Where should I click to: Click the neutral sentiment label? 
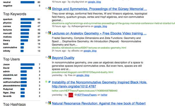[x=7, y=2]
